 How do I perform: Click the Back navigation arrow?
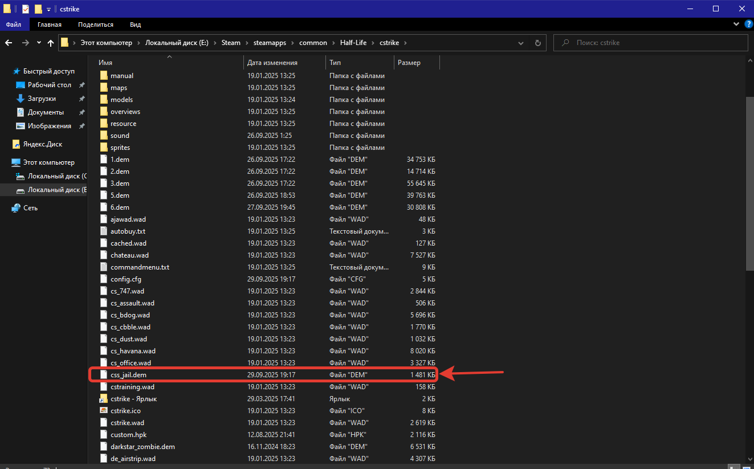click(9, 43)
